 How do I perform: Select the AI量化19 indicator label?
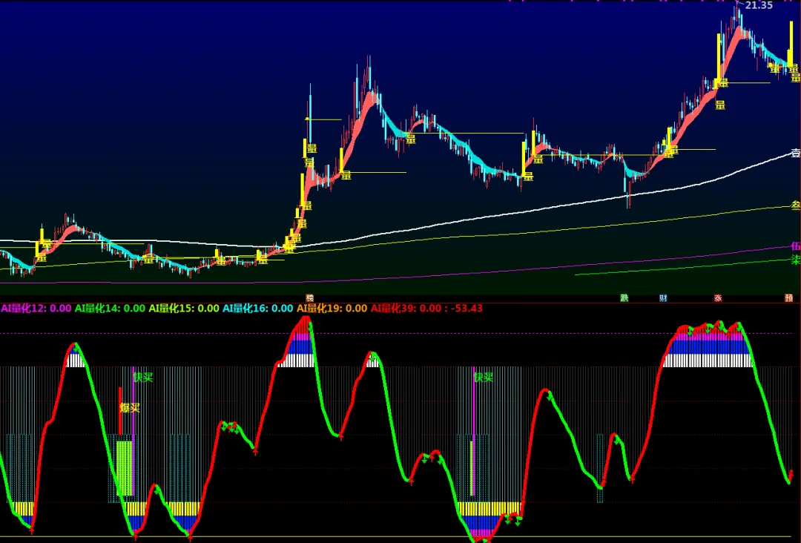coord(332,308)
